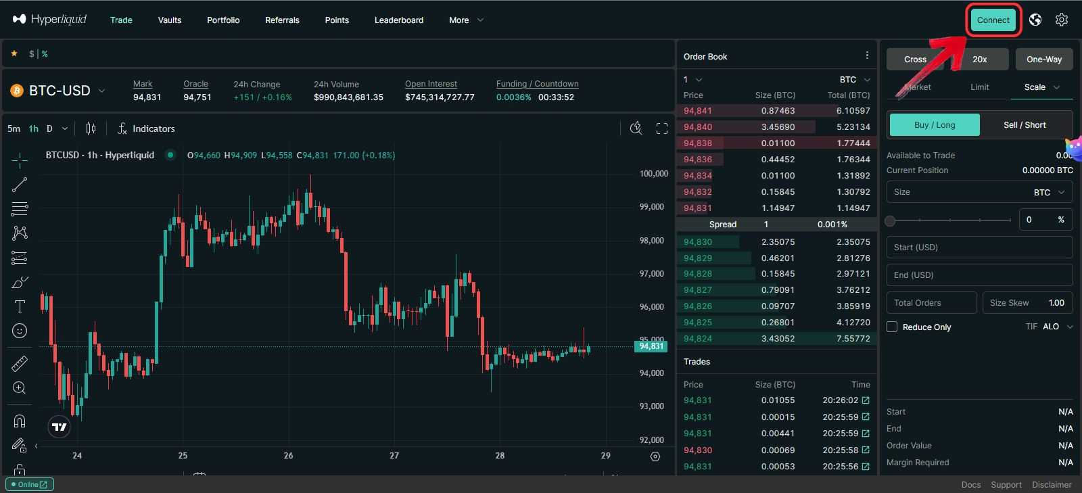The image size is (1082, 493).
Task: Open explorer link for trade at 20:26:02
Action: pyautogui.click(x=866, y=400)
